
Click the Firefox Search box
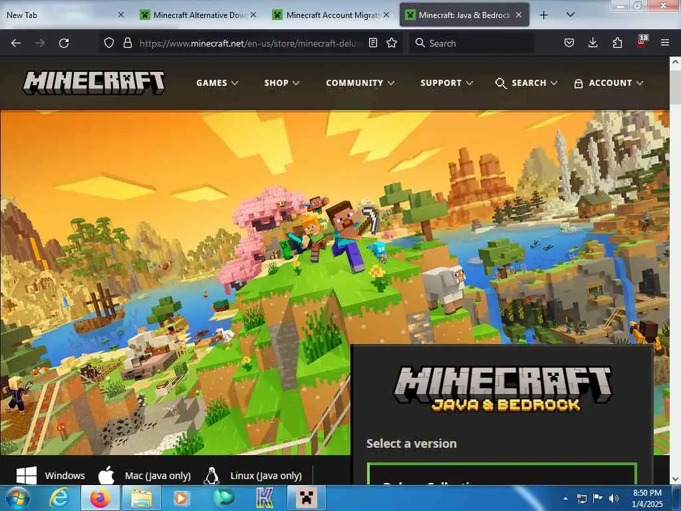[x=472, y=43]
